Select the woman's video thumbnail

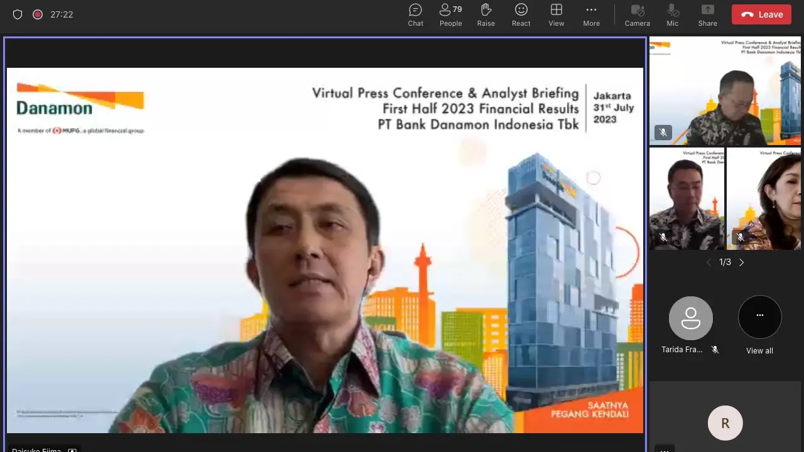(x=764, y=198)
